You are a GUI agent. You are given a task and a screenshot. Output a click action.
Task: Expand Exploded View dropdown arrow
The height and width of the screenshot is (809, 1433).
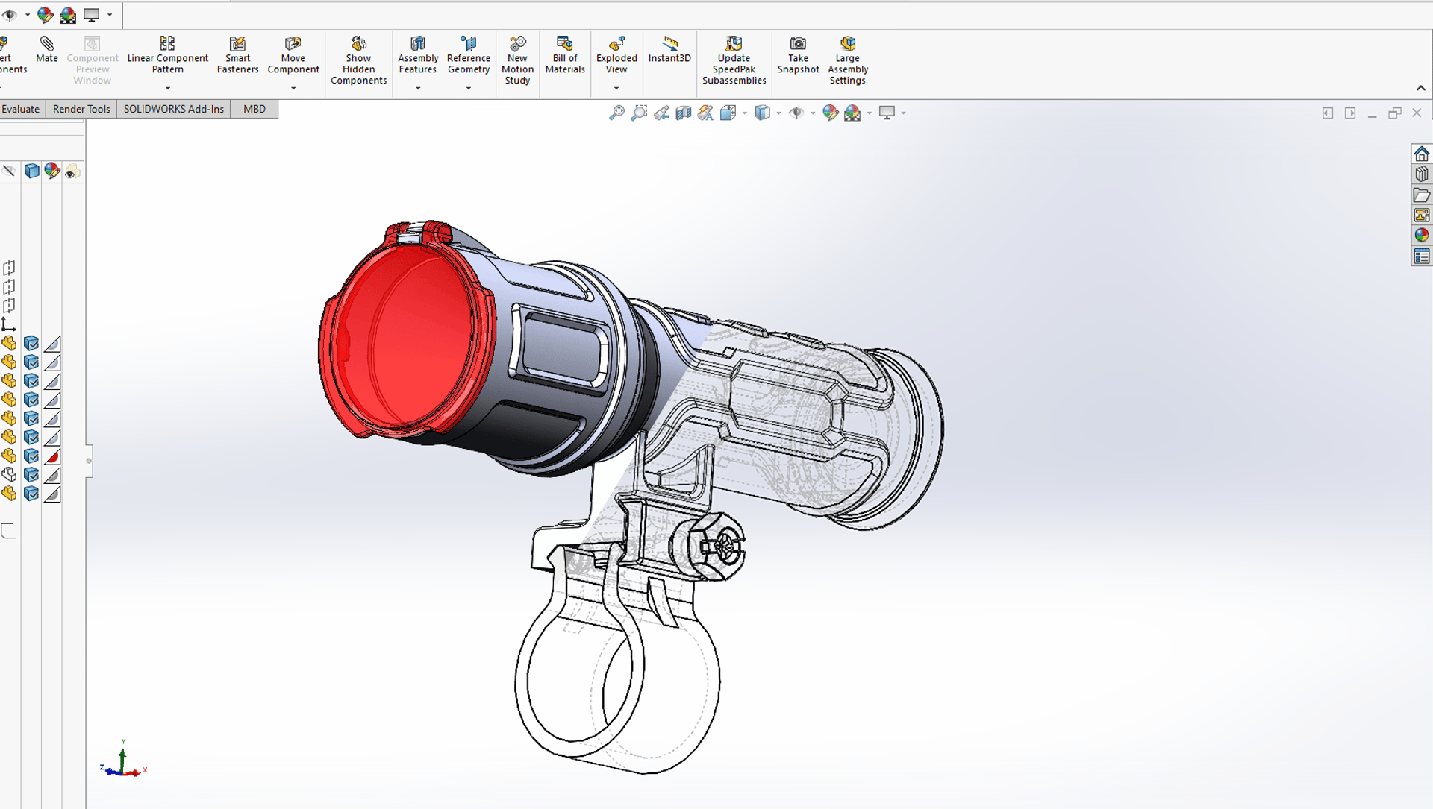[616, 89]
